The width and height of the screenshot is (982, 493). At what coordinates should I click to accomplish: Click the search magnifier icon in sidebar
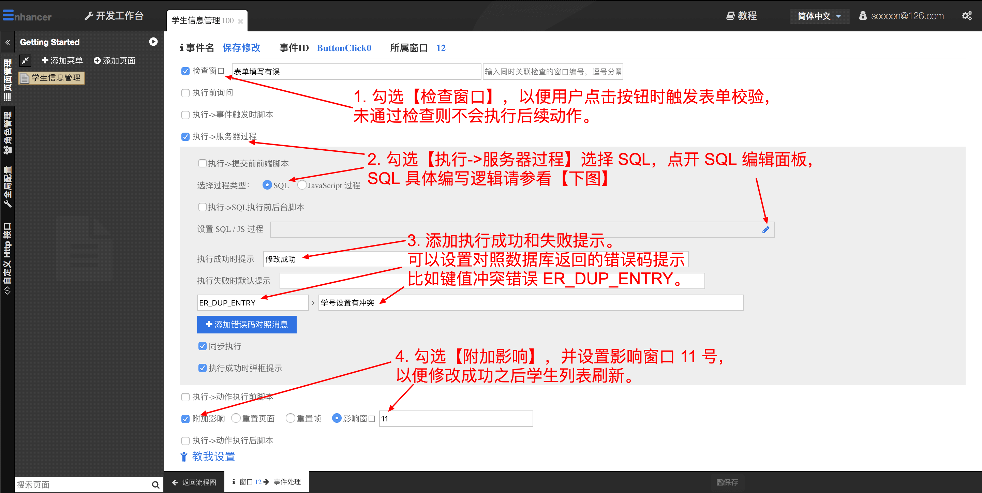click(x=155, y=484)
